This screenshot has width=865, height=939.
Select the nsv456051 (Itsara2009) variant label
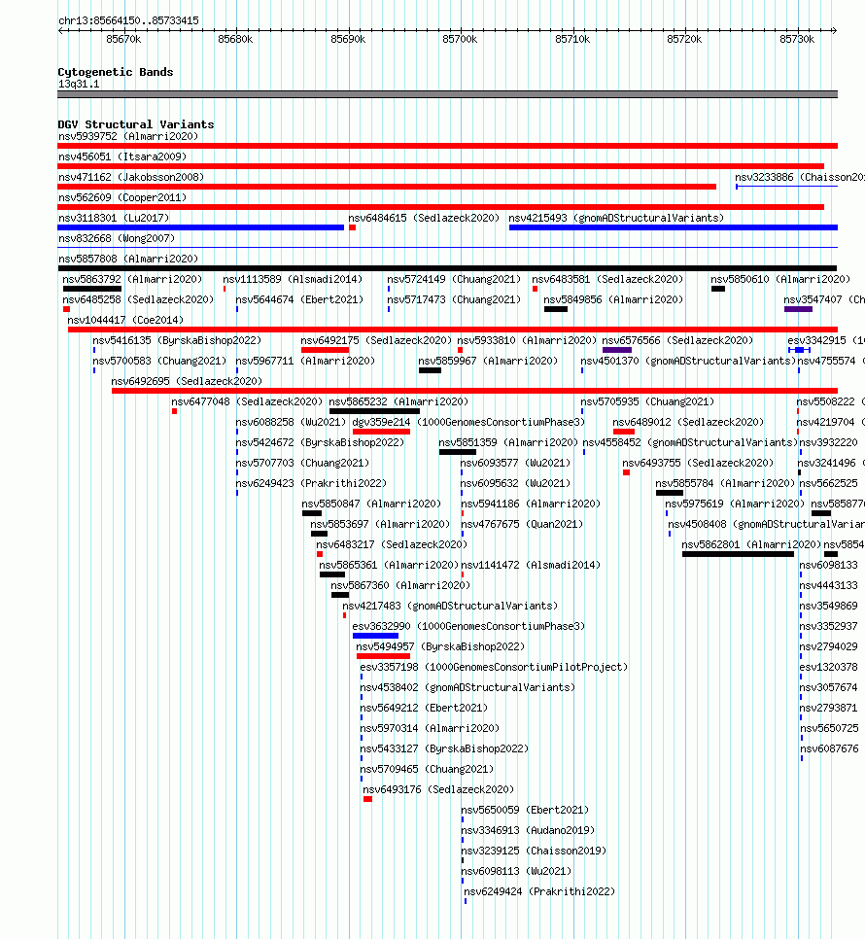[x=122, y=156]
